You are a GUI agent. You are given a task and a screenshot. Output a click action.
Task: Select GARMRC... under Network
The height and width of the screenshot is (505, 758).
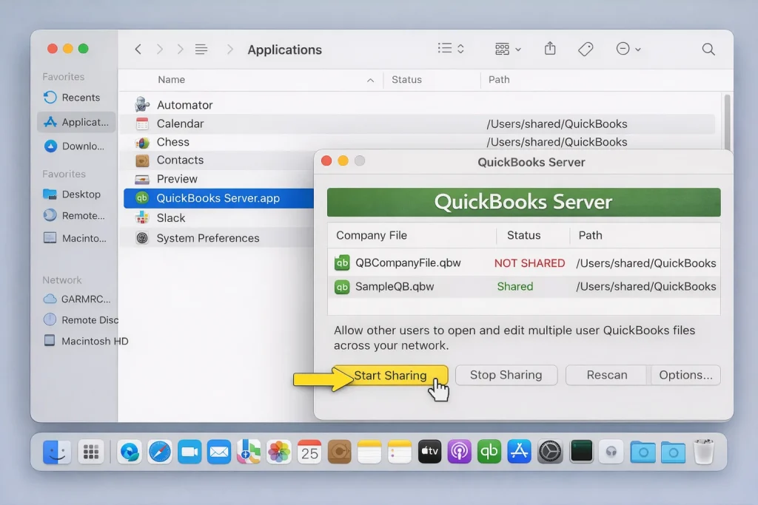coord(77,299)
